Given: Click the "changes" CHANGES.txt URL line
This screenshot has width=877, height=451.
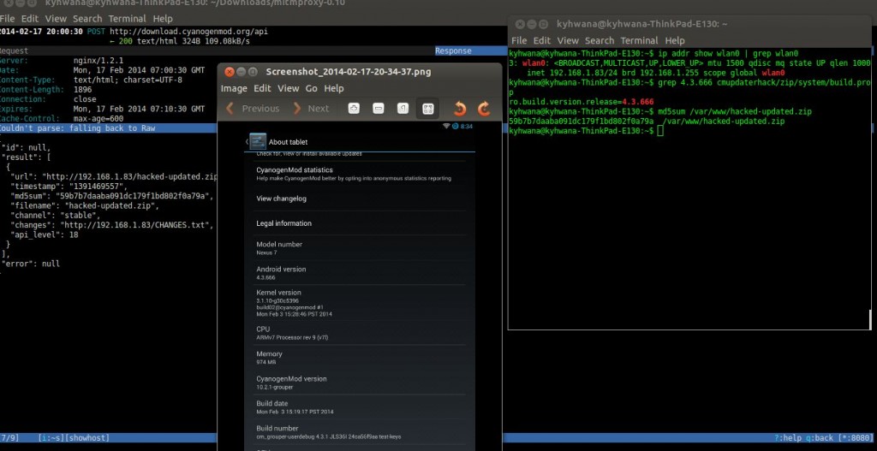Looking at the screenshot, I should click(112, 225).
